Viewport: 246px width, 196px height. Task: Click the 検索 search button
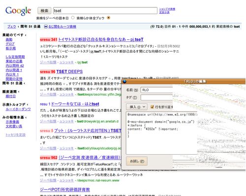(x=44, y=11)
